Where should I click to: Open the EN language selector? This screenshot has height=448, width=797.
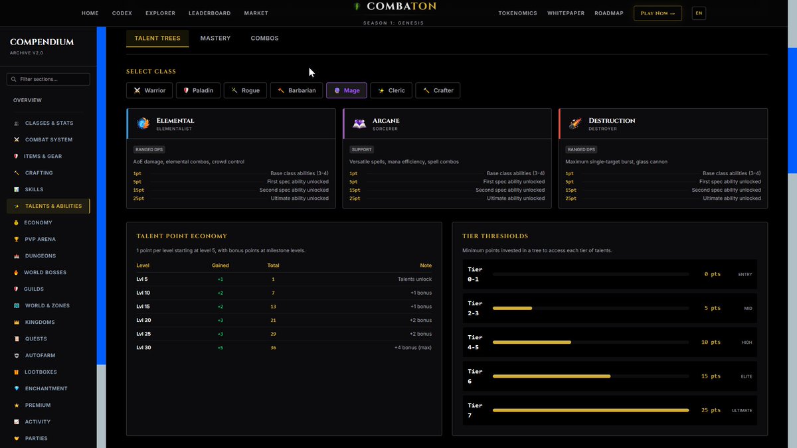point(699,13)
